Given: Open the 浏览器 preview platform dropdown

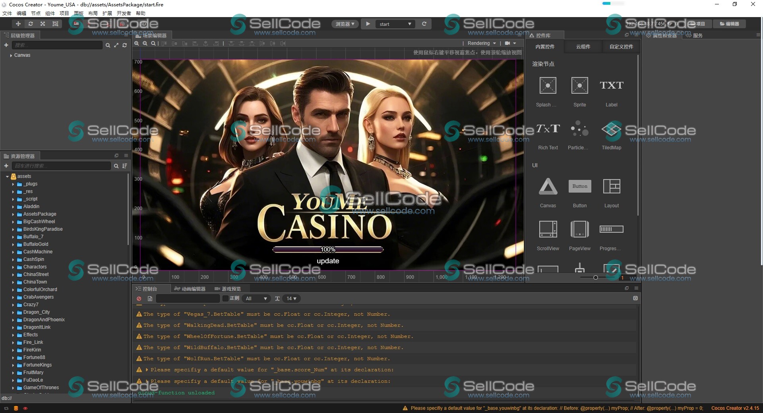Looking at the screenshot, I should 345,24.
